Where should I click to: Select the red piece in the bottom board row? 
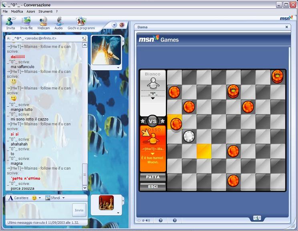point(233,181)
